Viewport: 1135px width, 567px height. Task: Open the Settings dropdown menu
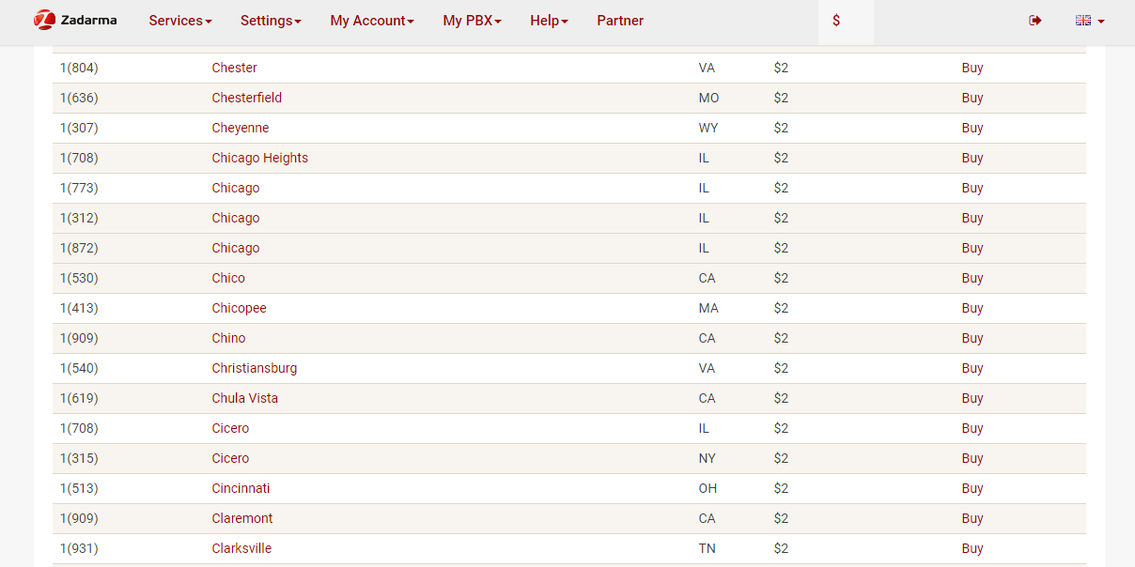(x=271, y=21)
